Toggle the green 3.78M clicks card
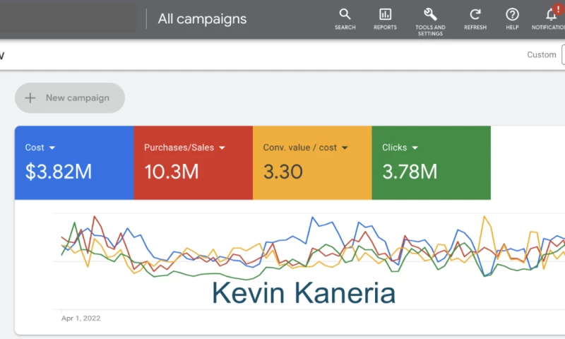The width and height of the screenshot is (565, 339). click(x=431, y=163)
